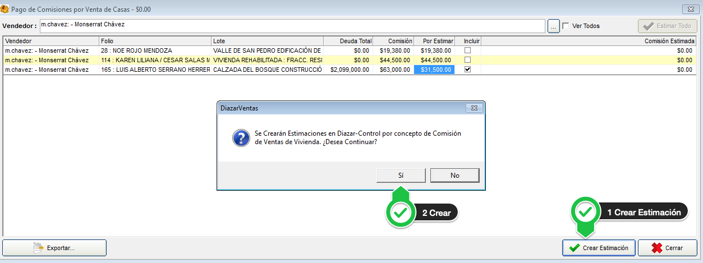Click the Vendedor text input field

click(x=292, y=26)
